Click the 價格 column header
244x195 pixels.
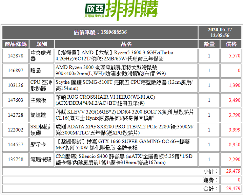click(231, 44)
